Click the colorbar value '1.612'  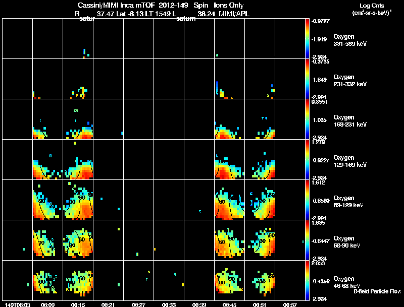click(x=318, y=182)
